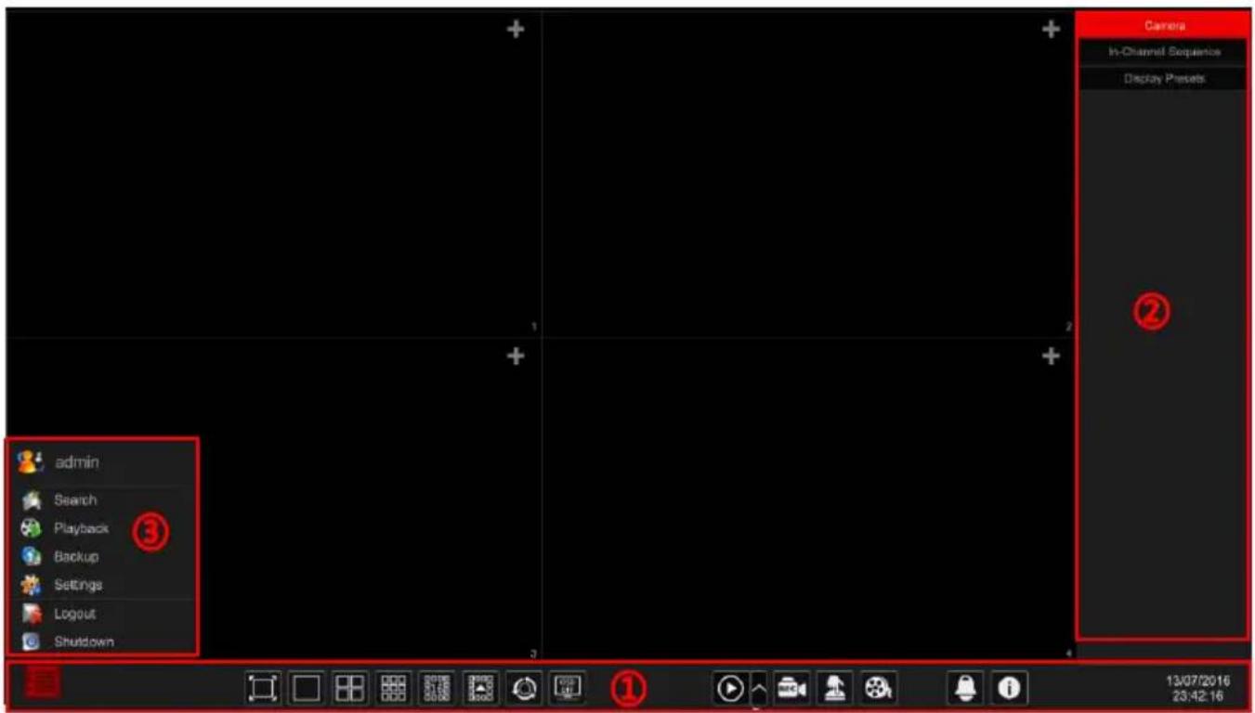1255x713 pixels.
Task: Open Settings from the start menu
Action: 78,585
